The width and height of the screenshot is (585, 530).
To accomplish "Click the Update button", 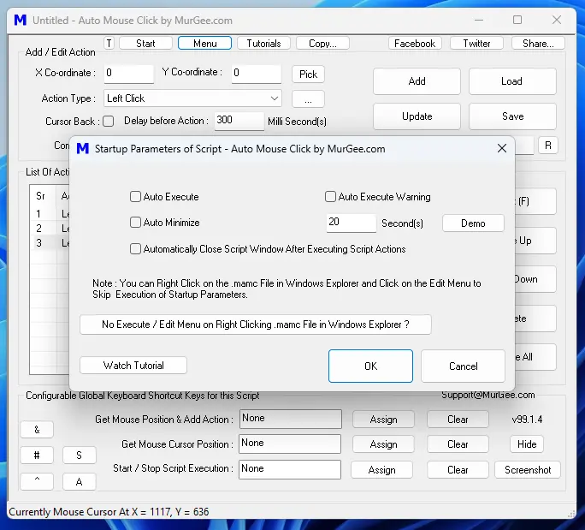I will pyautogui.click(x=417, y=116).
